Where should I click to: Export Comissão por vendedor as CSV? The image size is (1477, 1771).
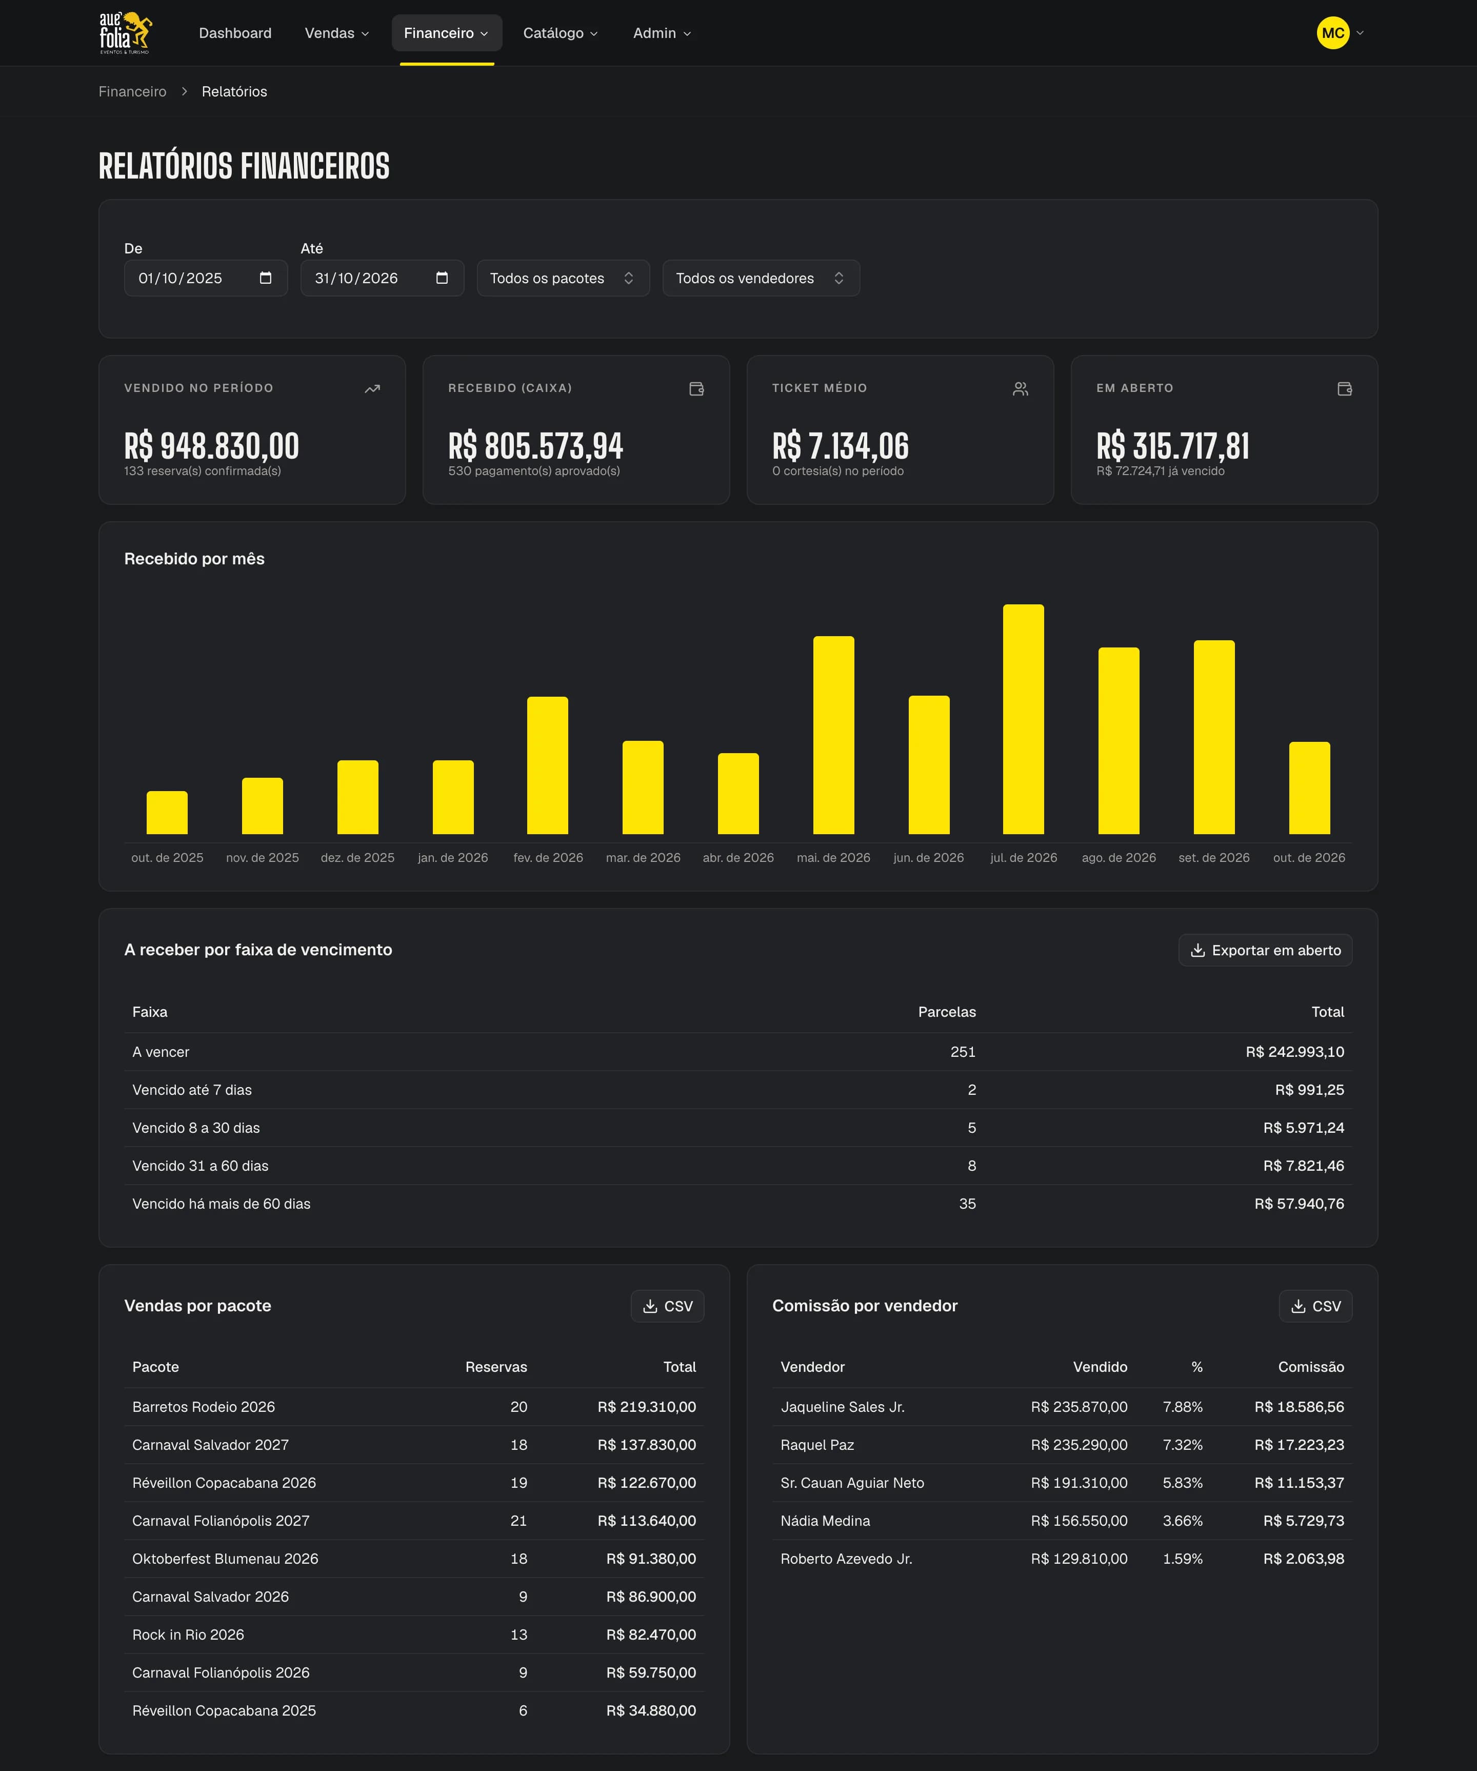pos(1316,1306)
